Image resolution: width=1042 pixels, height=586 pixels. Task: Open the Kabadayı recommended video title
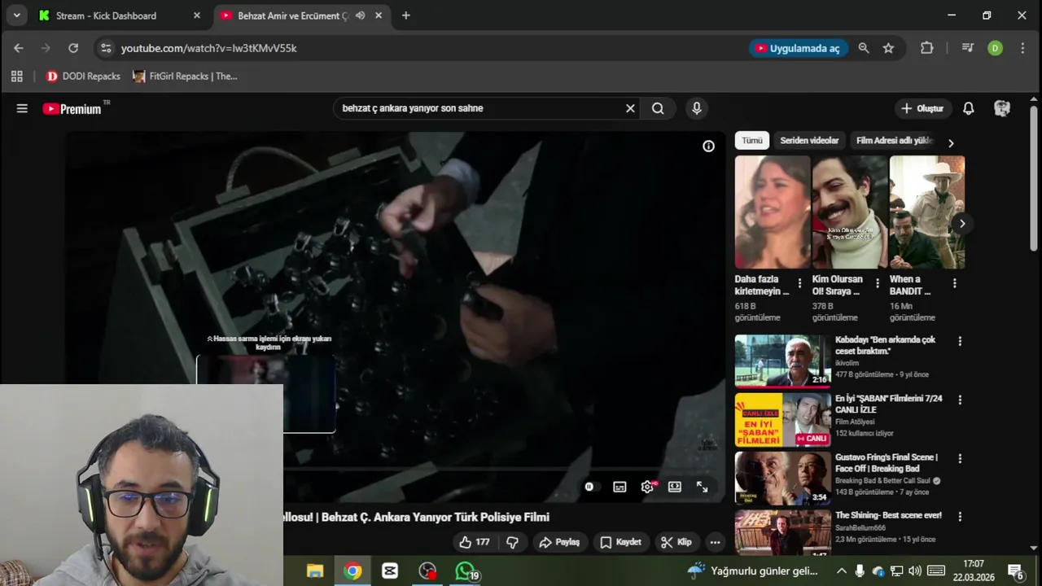tap(885, 345)
